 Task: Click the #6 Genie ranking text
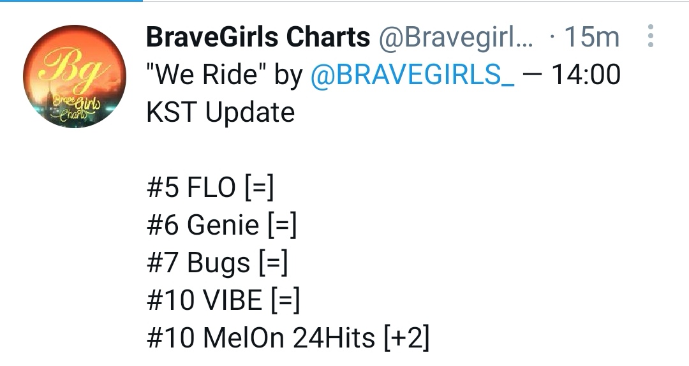[x=203, y=225]
